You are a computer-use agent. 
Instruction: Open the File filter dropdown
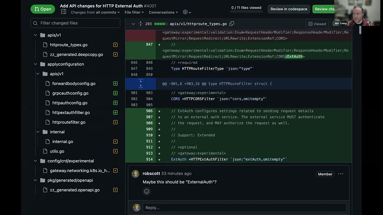(x=134, y=12)
